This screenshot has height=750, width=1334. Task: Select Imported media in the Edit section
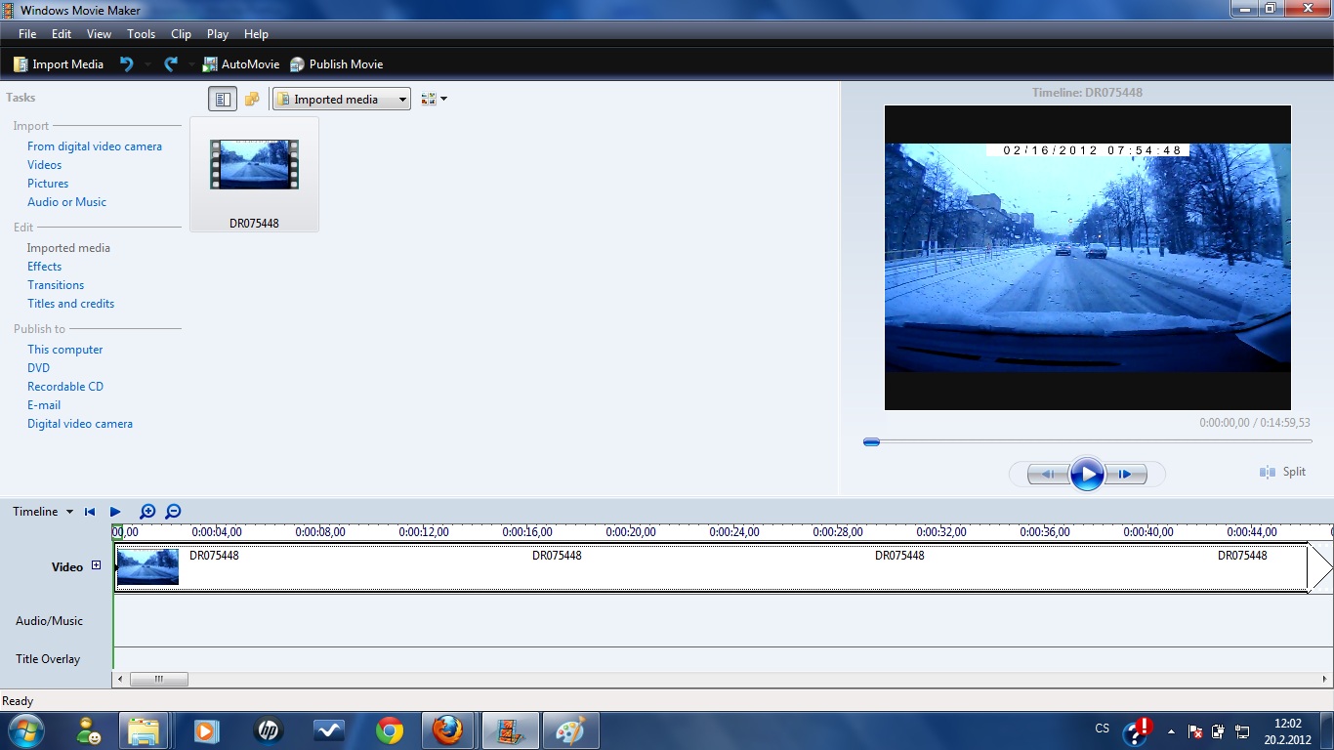(x=68, y=248)
